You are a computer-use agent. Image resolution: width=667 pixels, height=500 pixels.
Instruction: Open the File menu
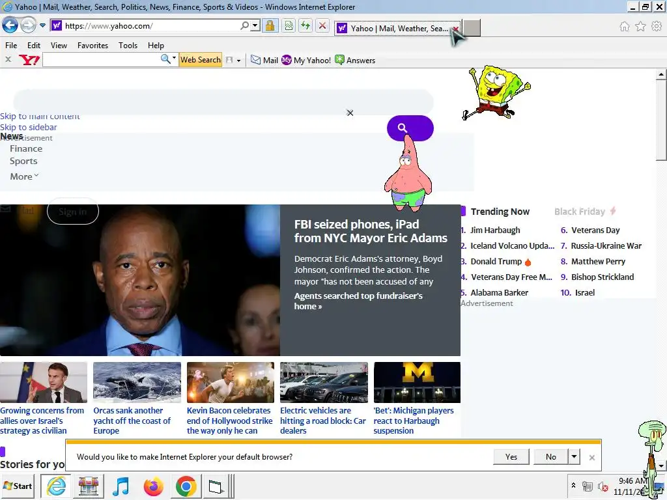[x=11, y=45]
